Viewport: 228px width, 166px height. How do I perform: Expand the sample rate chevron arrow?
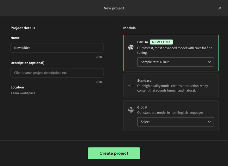[x=209, y=62]
